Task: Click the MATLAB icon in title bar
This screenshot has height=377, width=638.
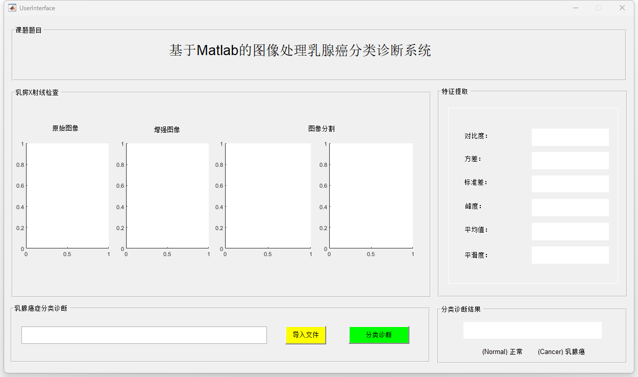Action: 12,8
